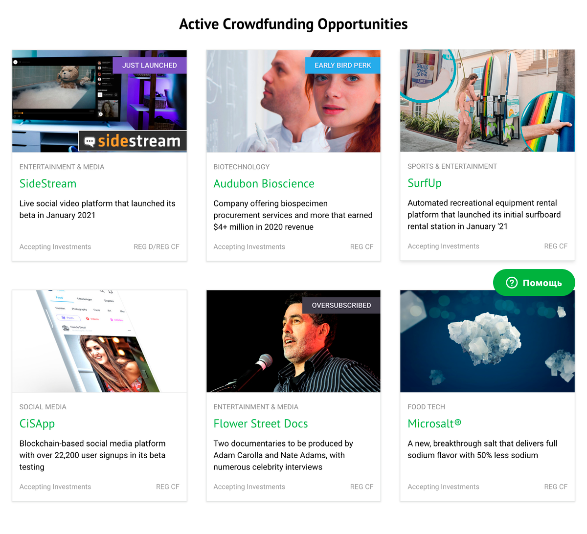Open the Microsalt® company link

coord(434,423)
